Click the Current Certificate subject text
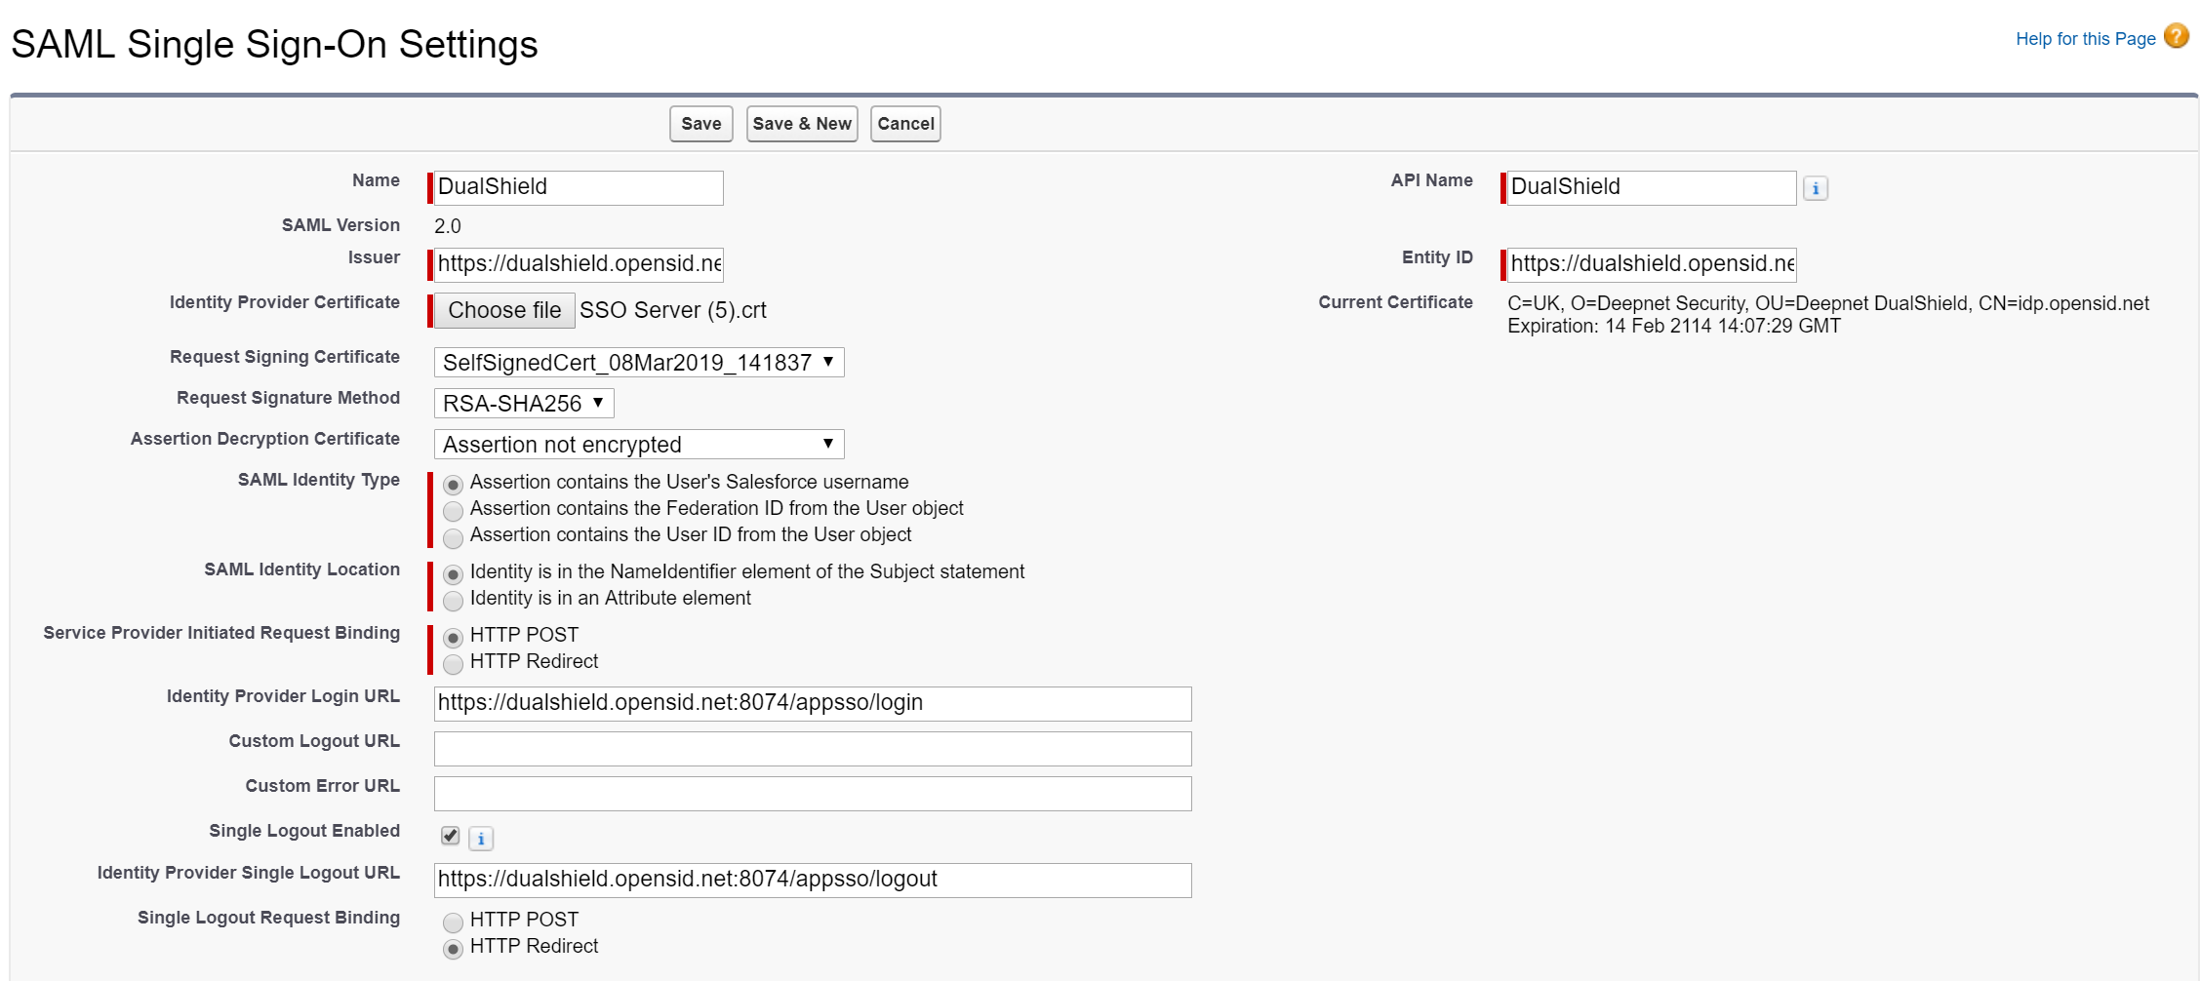Viewport: 2200px width, 981px height. 1828,303
